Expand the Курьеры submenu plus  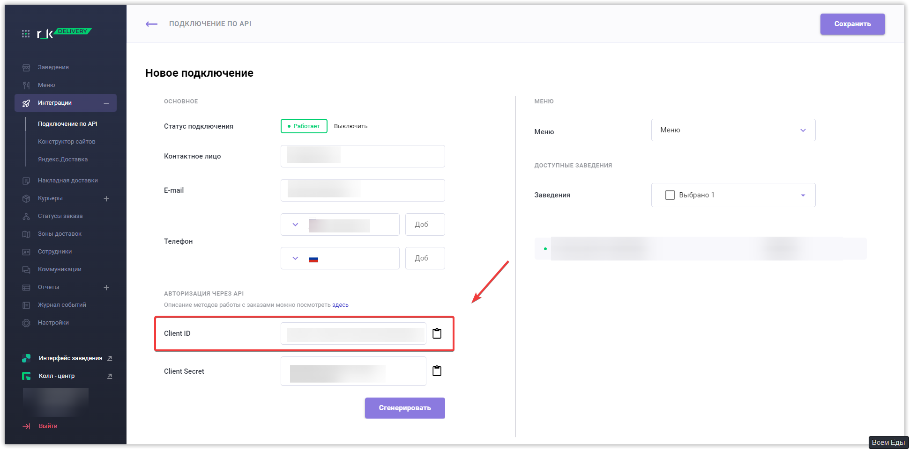pos(106,199)
